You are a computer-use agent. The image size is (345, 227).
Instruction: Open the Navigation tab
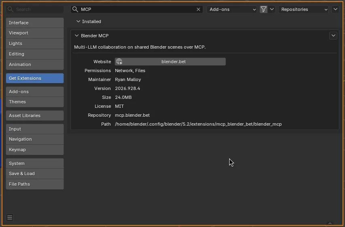tap(35, 139)
